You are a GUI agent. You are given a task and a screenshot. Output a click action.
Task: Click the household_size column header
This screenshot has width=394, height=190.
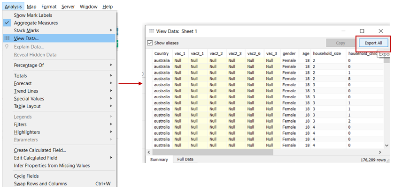coord(327,54)
